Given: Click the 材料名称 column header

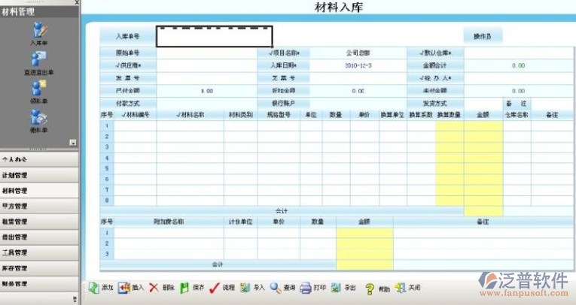Looking at the screenshot, I should pyautogui.click(x=190, y=115).
